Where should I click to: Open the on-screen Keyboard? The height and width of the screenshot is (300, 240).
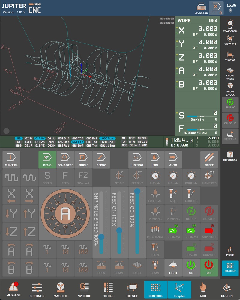(x=201, y=8)
